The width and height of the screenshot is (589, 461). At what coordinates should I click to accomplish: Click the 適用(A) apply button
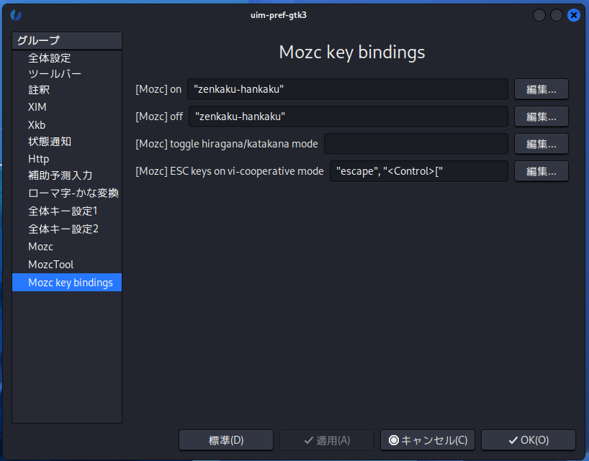pyautogui.click(x=327, y=440)
